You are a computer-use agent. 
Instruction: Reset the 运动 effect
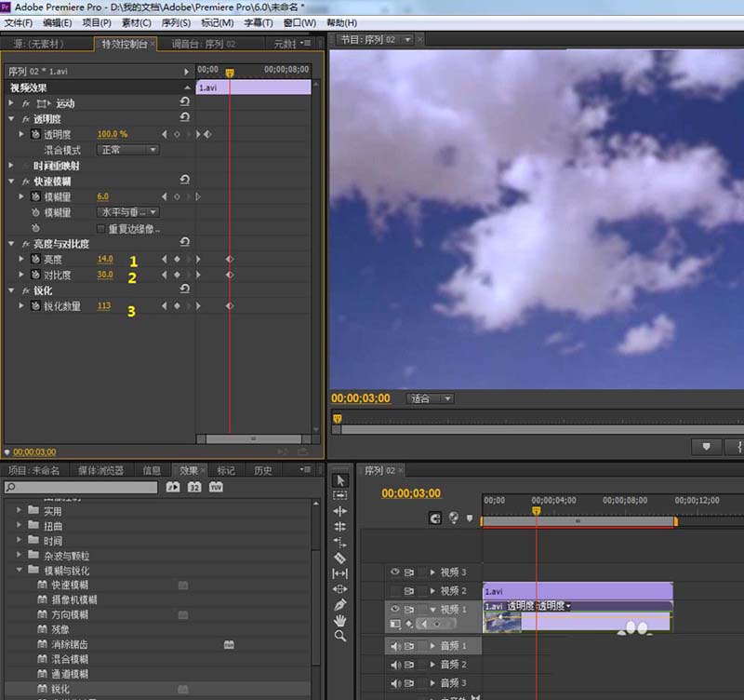point(184,101)
